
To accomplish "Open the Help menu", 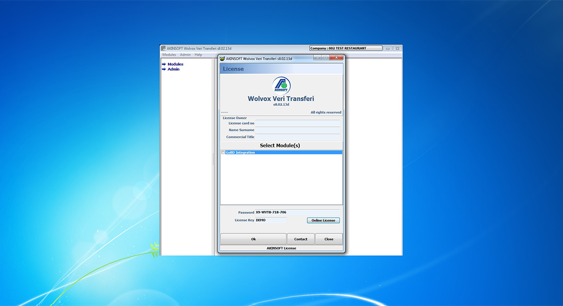I will 198,54.
